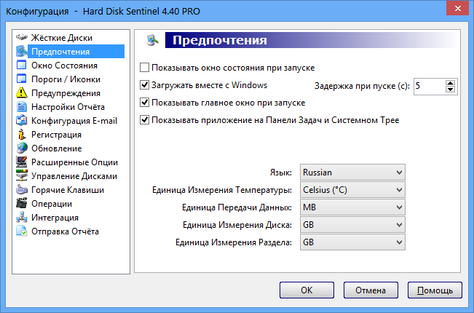This screenshot has width=474, height=313.
Task: Select Расширенные Опции in sidebar
Action: tap(74, 162)
